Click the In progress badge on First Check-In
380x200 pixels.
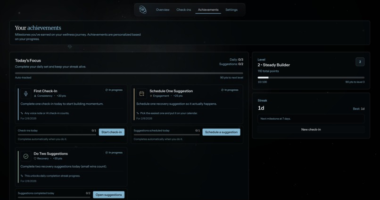click(x=114, y=90)
